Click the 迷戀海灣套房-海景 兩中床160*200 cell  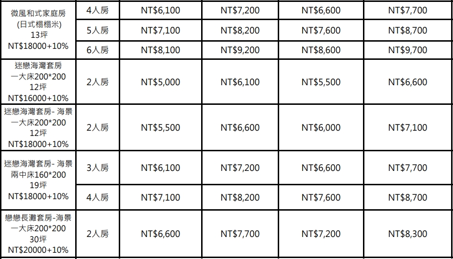tap(38, 180)
